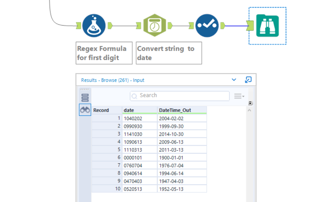The image size is (310, 202).
Task: Click date cell 1110313
Action: click(x=140, y=150)
